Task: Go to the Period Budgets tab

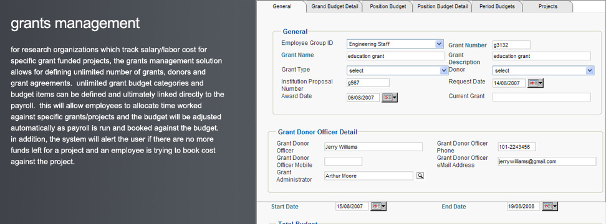Action: click(x=497, y=7)
